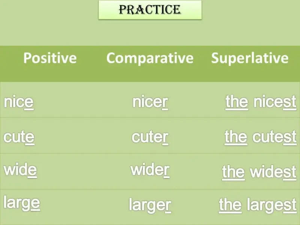Click underlined "the" before nicest
Image resolution: width=300 pixels, height=225 pixels.
(x=237, y=102)
